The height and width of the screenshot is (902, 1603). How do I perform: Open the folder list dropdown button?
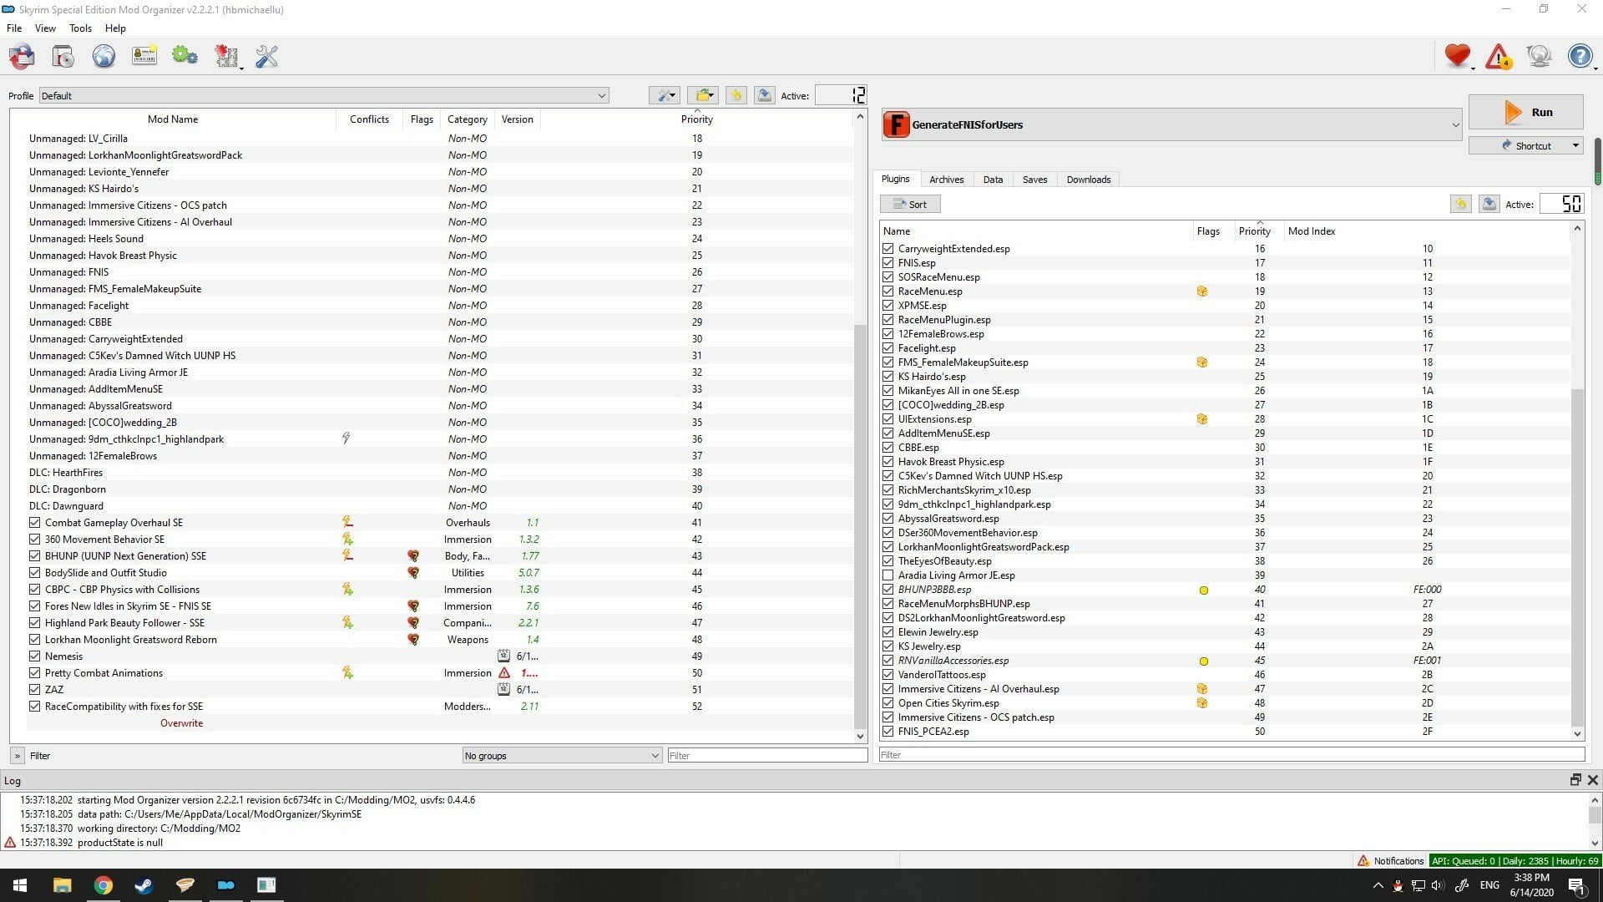coord(704,95)
